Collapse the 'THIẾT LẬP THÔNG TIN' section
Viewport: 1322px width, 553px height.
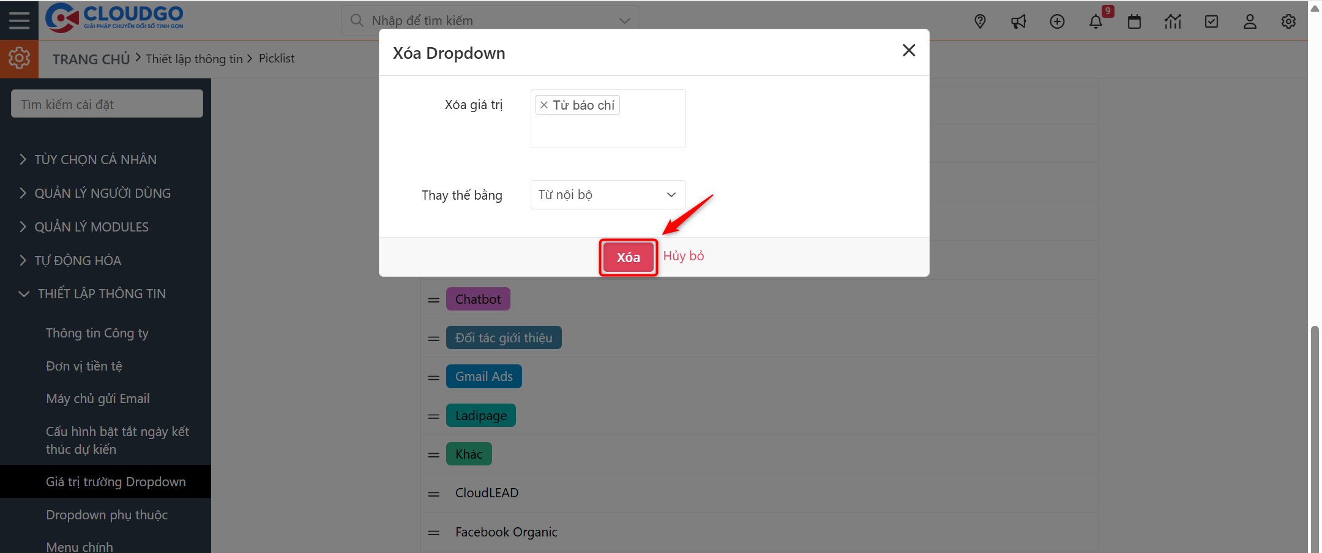pyautogui.click(x=101, y=294)
